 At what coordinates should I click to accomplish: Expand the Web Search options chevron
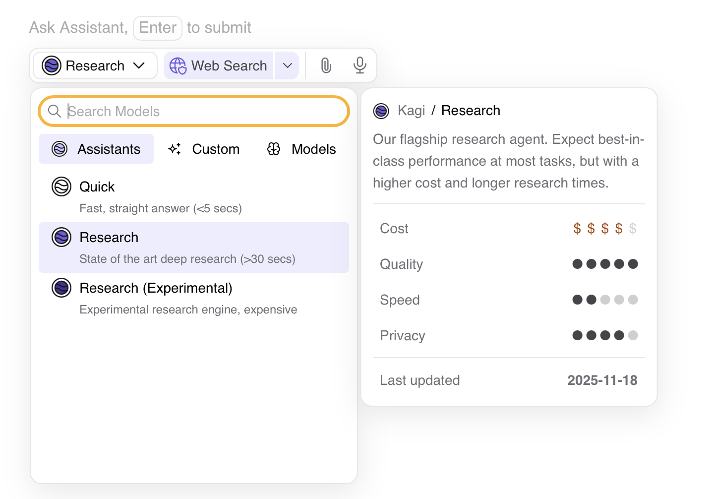(287, 65)
